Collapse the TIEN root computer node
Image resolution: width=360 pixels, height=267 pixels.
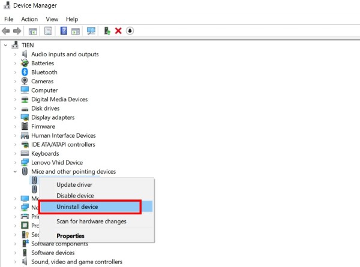click(x=7, y=45)
